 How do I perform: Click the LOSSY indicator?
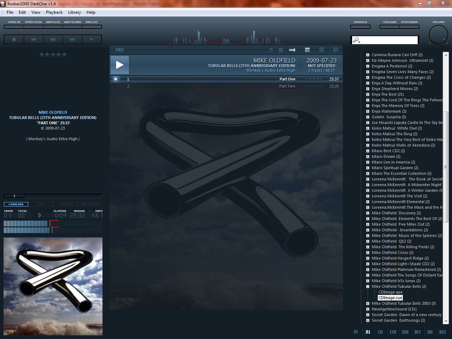tap(41, 204)
